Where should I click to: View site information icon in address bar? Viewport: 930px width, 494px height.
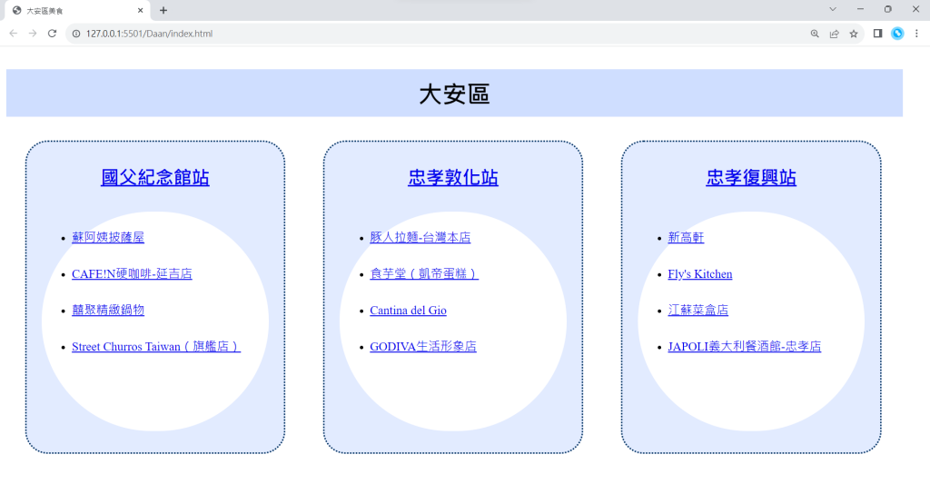(76, 34)
